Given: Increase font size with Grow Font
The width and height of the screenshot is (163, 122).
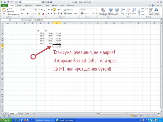Looking at the screenshot, I should [42, 10].
